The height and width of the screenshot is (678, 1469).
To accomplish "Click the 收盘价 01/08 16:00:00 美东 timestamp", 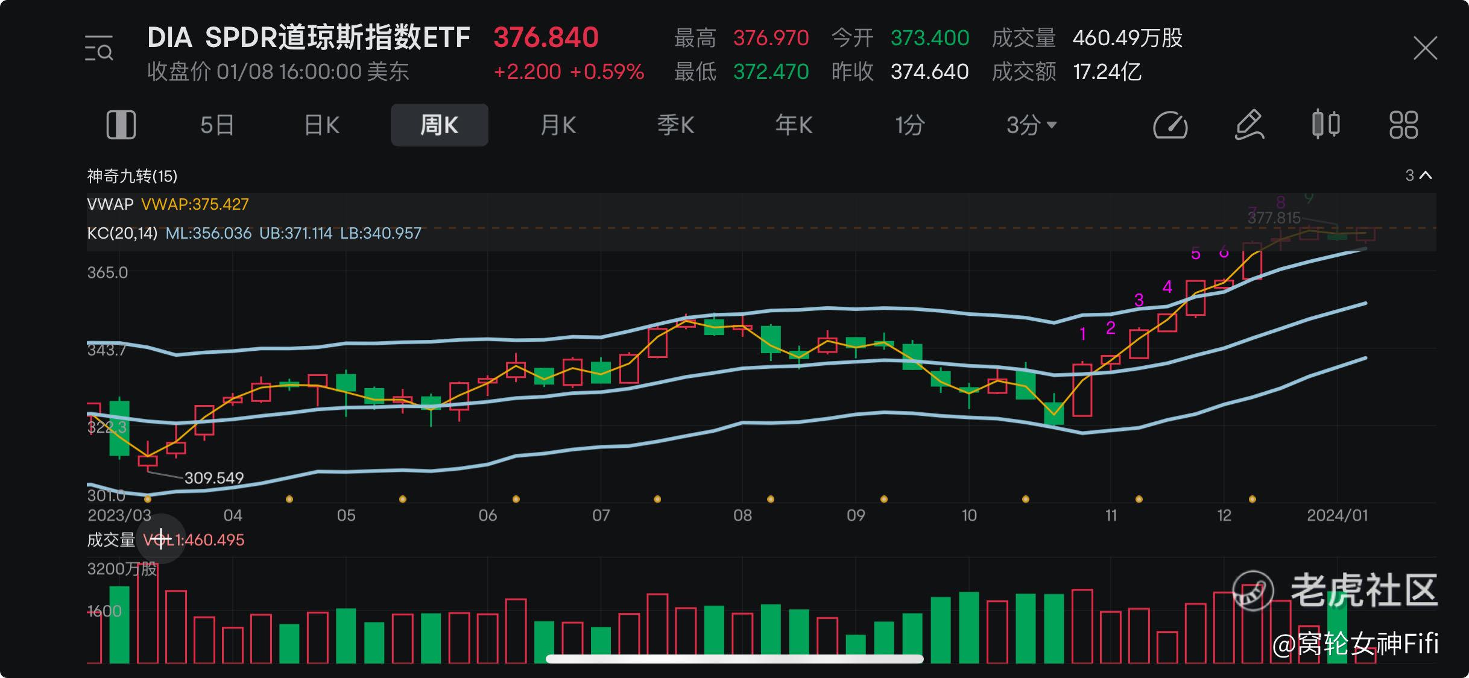I will pyautogui.click(x=278, y=72).
